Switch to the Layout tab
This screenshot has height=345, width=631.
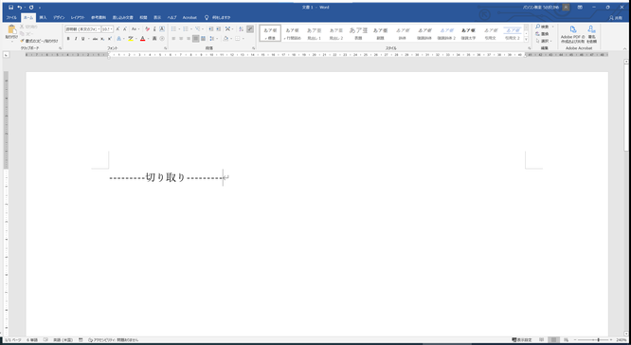[78, 18]
